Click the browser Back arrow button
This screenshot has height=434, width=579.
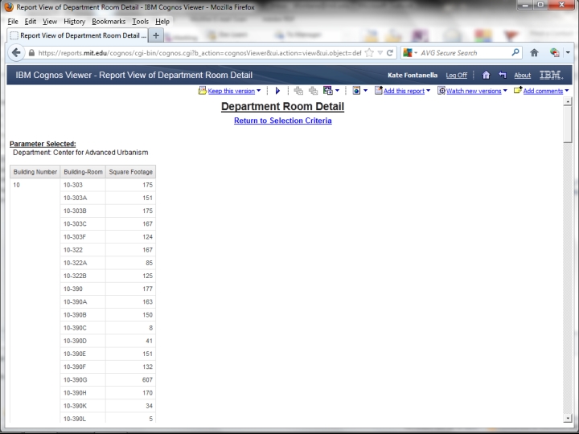coord(17,53)
